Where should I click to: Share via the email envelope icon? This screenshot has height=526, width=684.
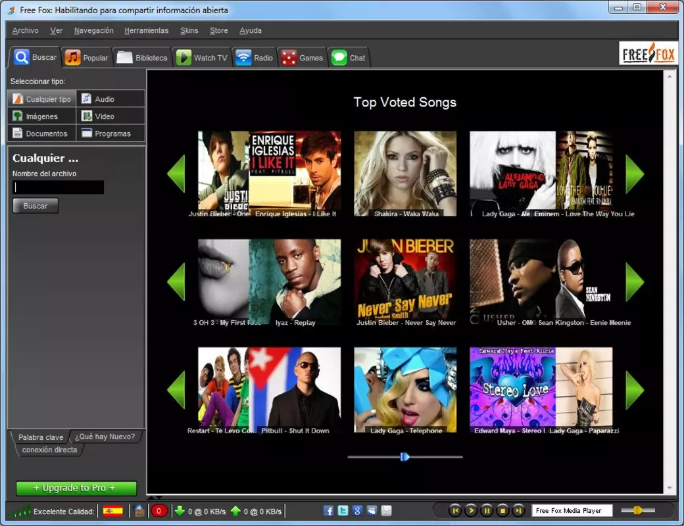(387, 511)
